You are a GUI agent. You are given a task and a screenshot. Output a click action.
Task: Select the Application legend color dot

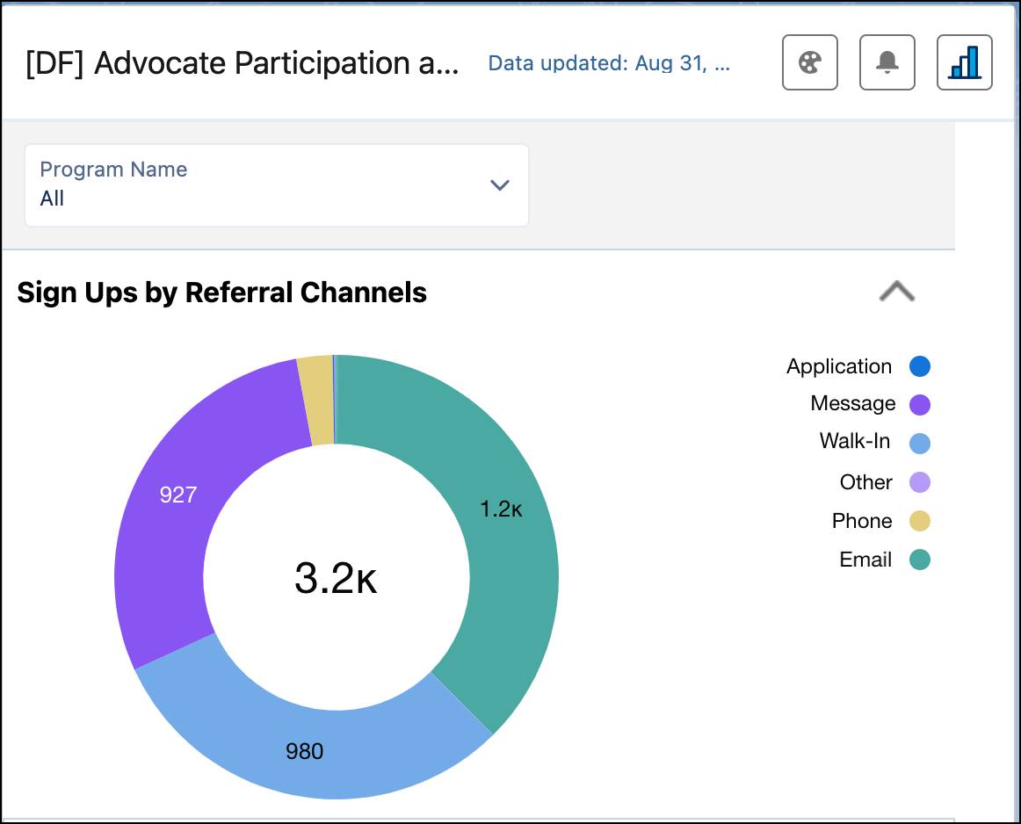(x=920, y=366)
